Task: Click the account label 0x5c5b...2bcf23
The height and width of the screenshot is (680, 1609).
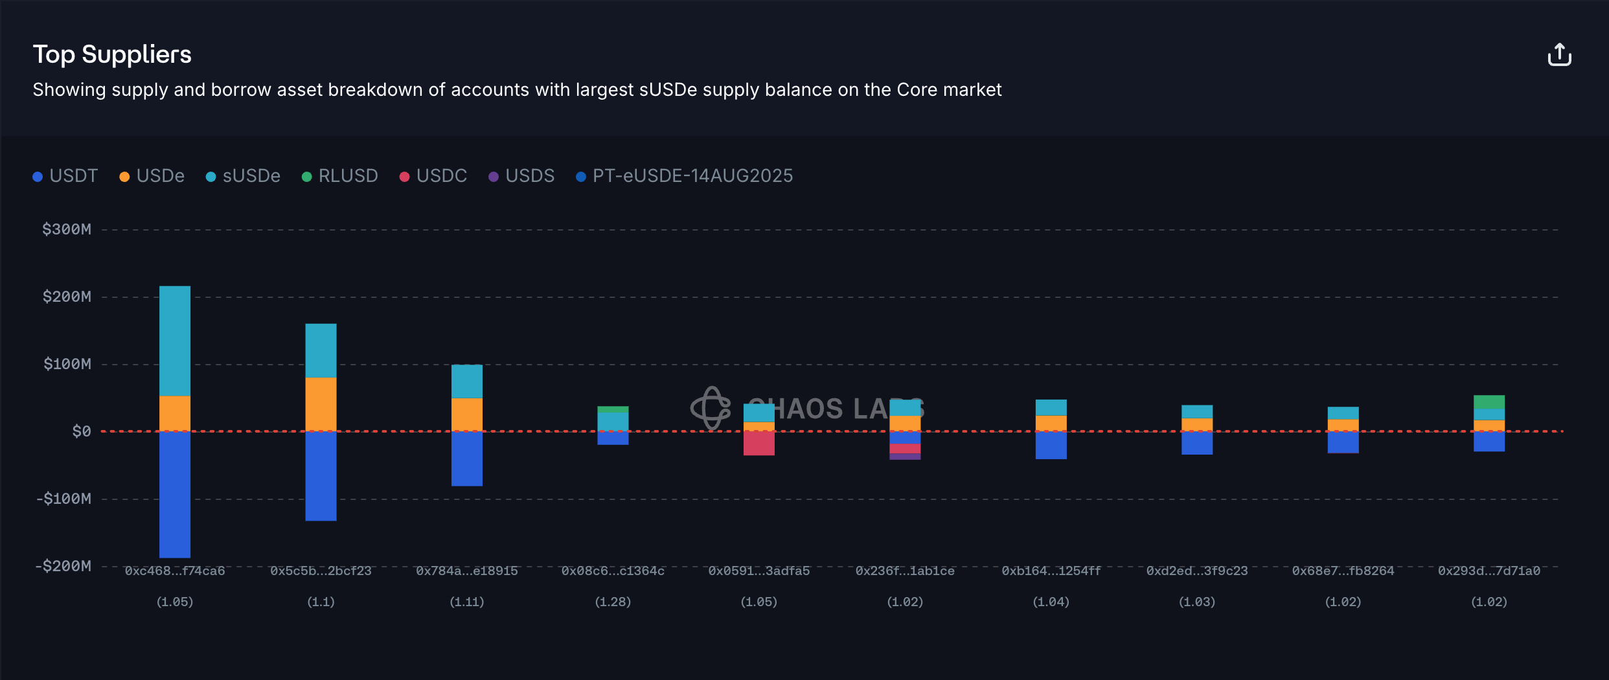Action: [321, 571]
